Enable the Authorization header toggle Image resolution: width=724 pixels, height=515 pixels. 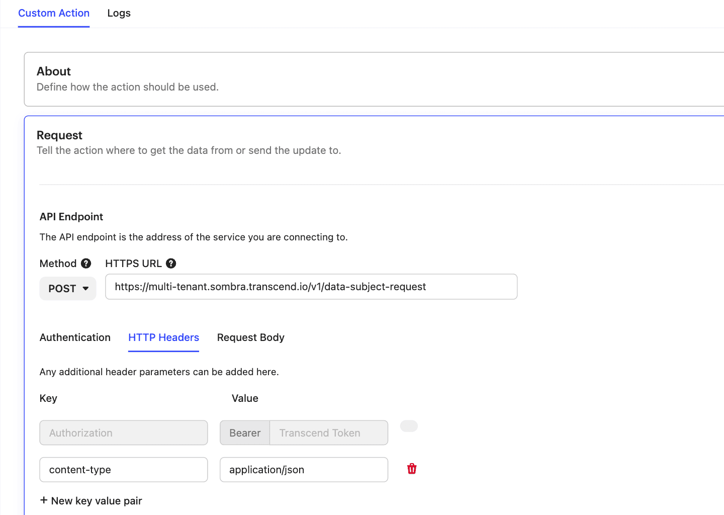[409, 426]
